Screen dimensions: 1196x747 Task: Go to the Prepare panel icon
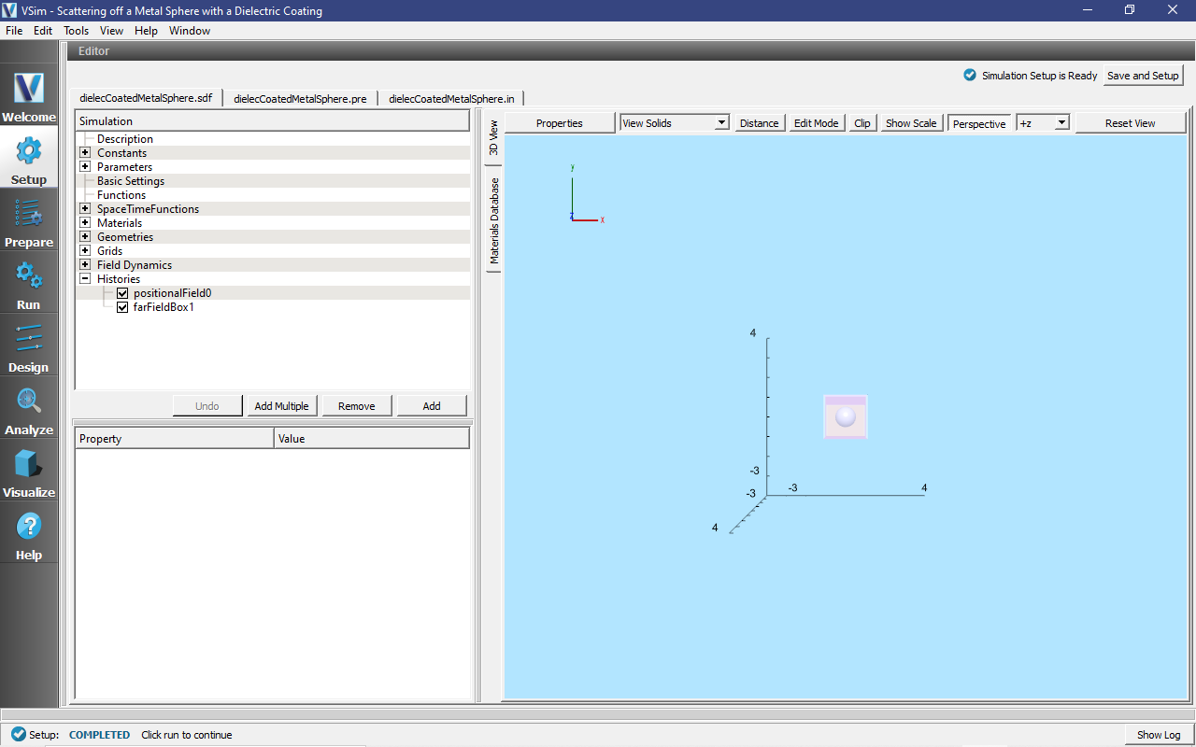point(28,214)
